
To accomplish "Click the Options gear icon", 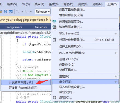I will coord(55,98).
